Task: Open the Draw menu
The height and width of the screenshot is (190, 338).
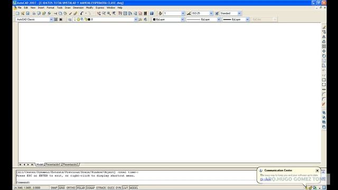Action: 68,7
